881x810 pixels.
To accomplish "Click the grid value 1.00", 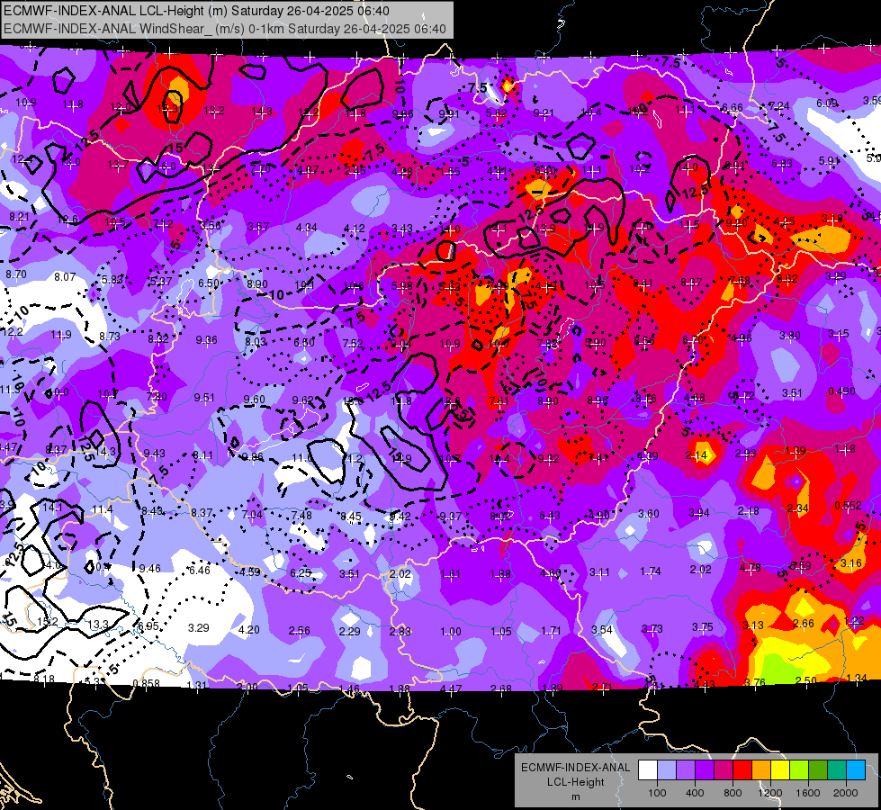I will click(x=451, y=632).
